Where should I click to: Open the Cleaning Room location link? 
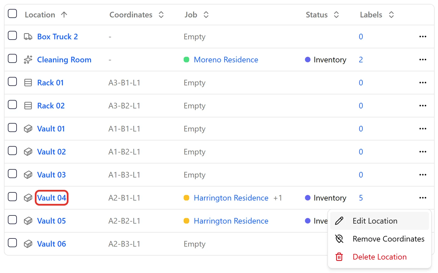tap(64, 60)
